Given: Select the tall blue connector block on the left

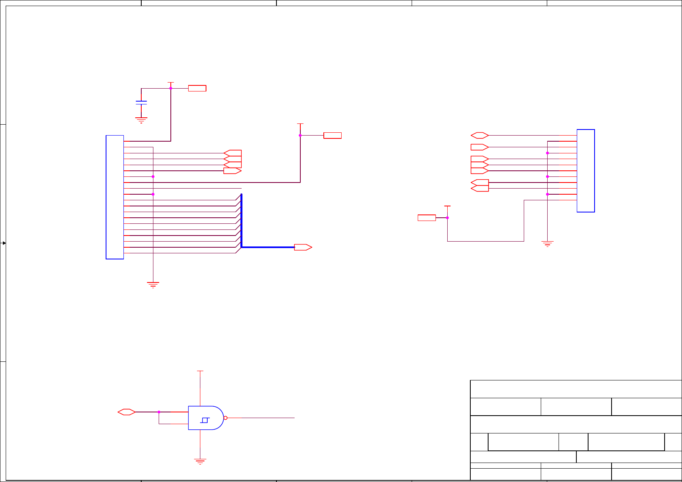Looking at the screenshot, I should coord(115,197).
